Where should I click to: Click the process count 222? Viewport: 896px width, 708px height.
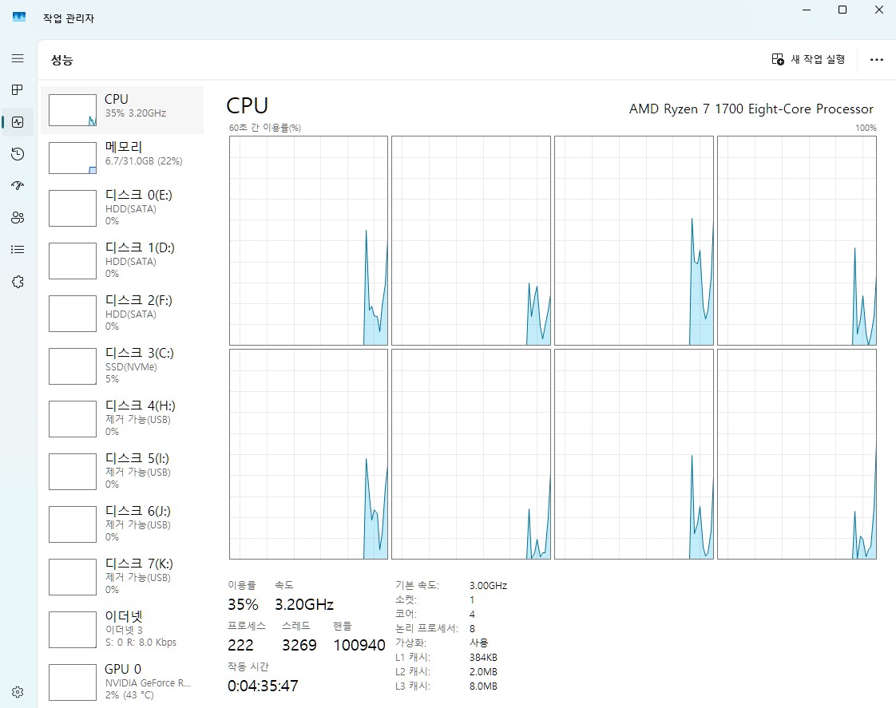[240, 645]
